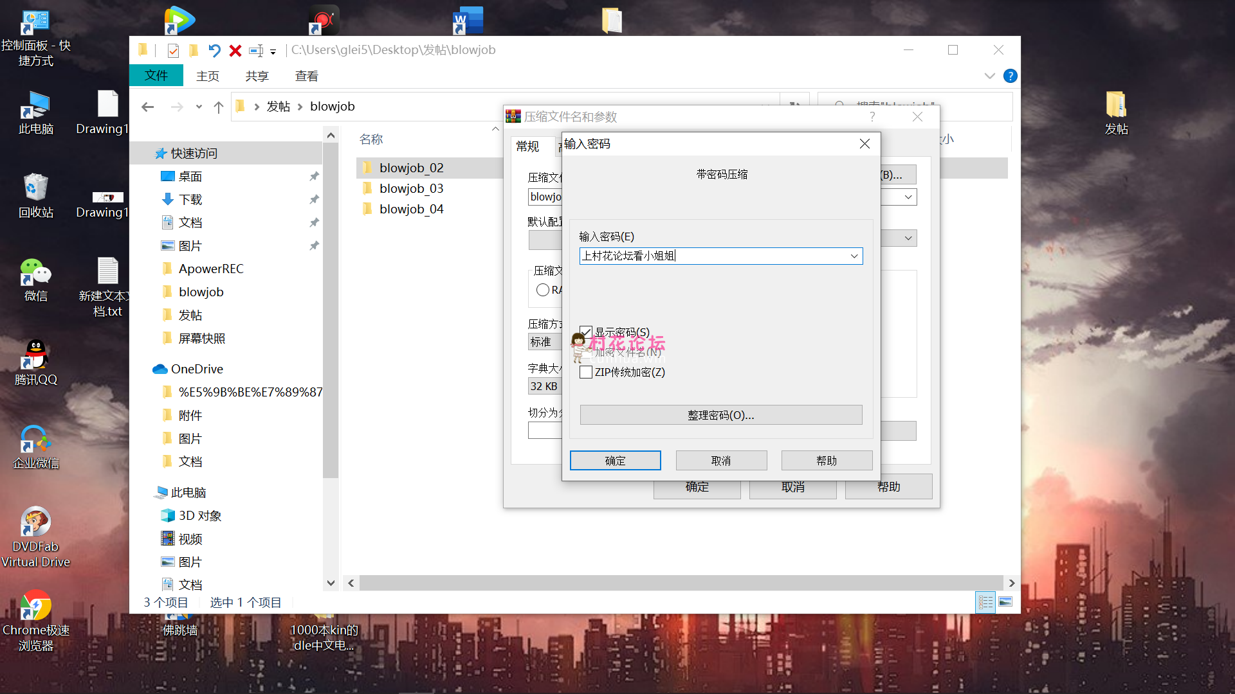Open the WeCom (企业微信) desktop icon
The image size is (1235, 694).
coord(35,447)
